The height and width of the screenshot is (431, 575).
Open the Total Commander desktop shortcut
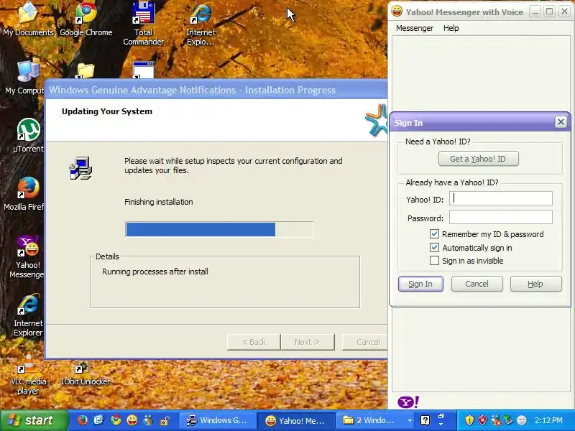click(x=143, y=24)
